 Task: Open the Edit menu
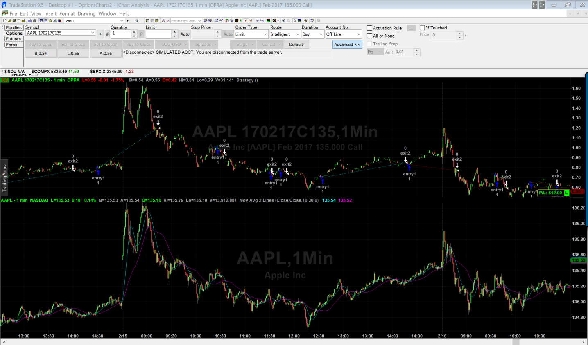coord(24,13)
